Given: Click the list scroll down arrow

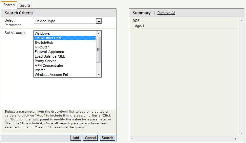Looking at the screenshot, I should tap(99, 75).
